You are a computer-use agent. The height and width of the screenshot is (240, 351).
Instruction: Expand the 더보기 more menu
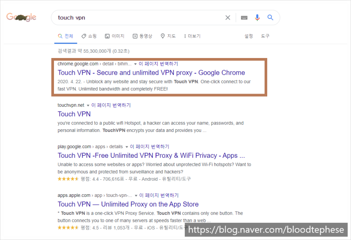[x=192, y=36]
